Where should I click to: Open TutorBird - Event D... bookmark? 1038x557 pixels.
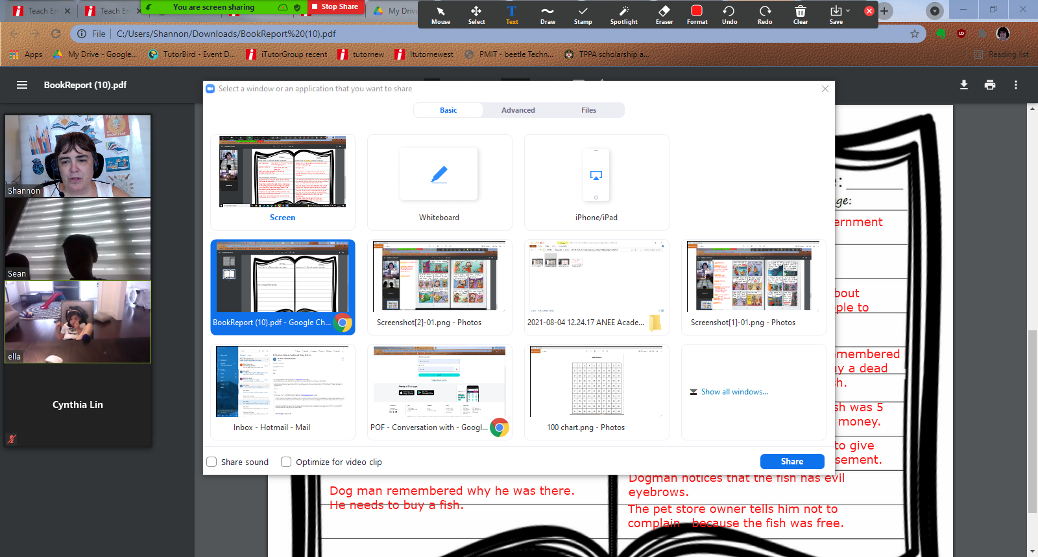click(x=191, y=54)
